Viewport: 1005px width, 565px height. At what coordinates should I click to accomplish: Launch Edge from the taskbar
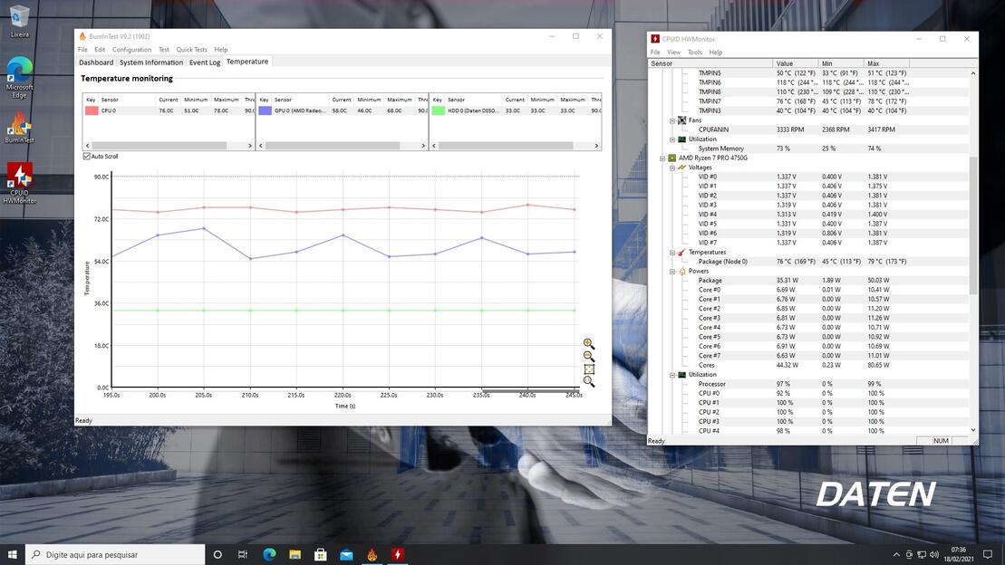point(269,554)
